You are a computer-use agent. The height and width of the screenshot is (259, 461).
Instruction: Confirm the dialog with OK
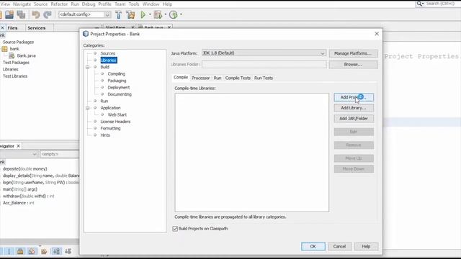[x=313, y=246]
